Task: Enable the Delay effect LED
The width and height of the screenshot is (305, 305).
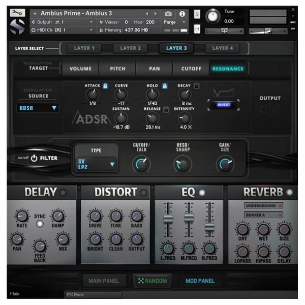Action: pyautogui.click(x=63, y=193)
